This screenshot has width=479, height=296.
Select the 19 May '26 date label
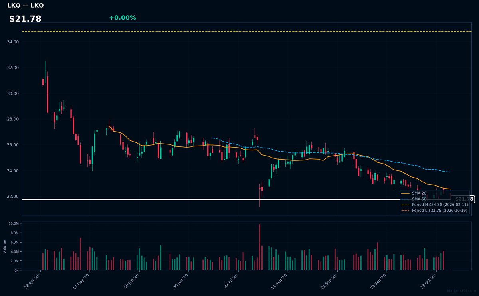pyautogui.click(x=82, y=281)
